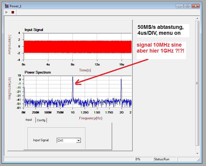Minimize the Power_1 window
This screenshot has width=206, height=166.
point(180,6)
